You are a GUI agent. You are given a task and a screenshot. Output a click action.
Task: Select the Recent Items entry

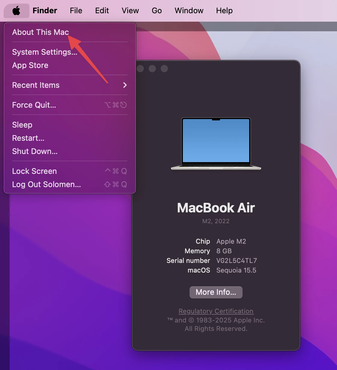coord(70,85)
